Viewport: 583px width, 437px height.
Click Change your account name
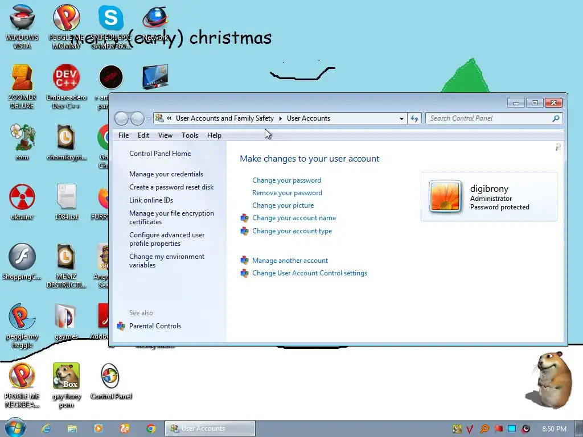(294, 218)
